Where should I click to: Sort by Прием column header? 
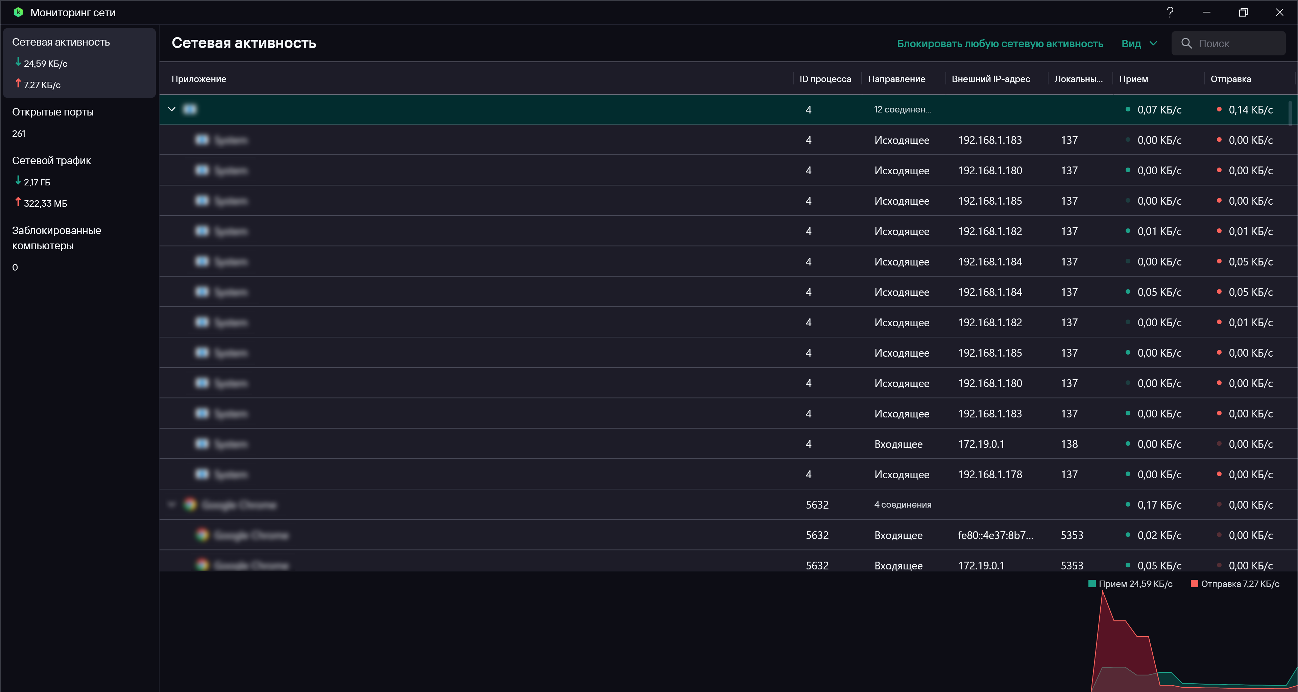coord(1133,79)
